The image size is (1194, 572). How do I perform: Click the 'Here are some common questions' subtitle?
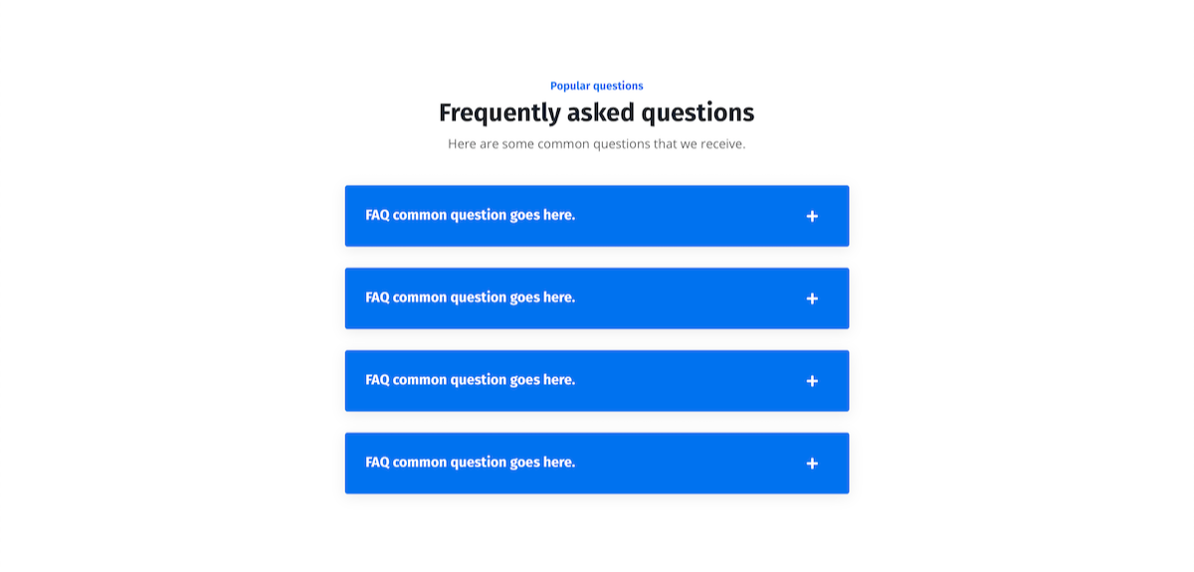tap(596, 144)
